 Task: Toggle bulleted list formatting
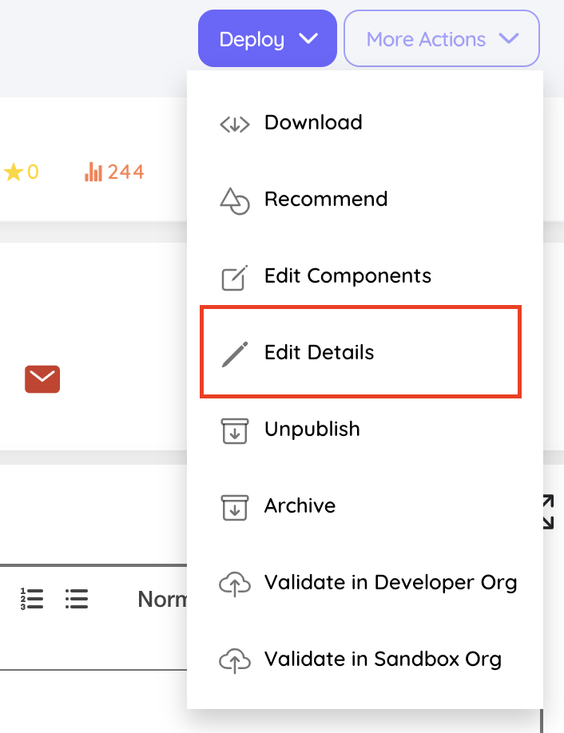[x=77, y=599]
